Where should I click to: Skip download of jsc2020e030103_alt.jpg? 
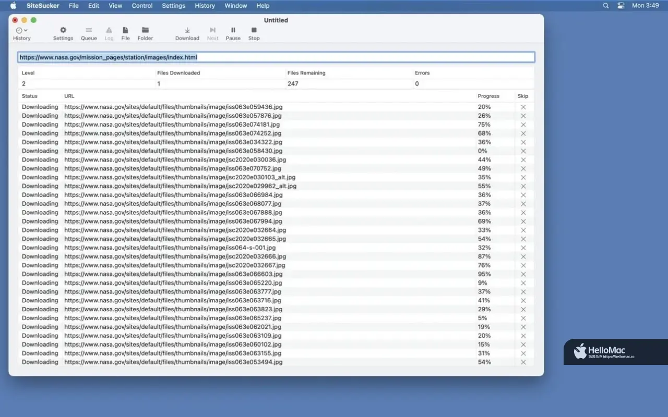tap(523, 177)
